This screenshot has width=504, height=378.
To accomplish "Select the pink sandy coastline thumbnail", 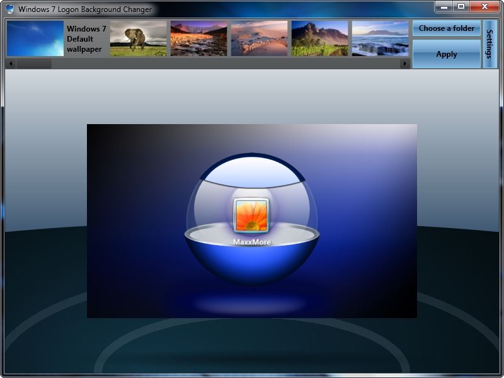I will click(x=259, y=38).
